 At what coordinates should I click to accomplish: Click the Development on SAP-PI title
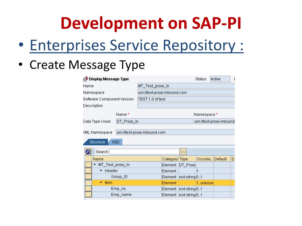click(x=151, y=23)
